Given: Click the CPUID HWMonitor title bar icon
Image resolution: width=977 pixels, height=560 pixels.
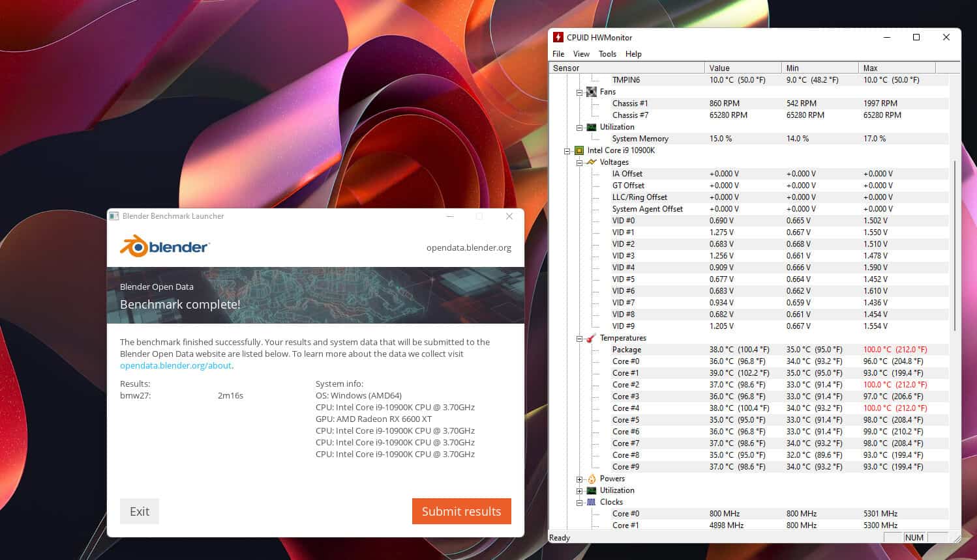Looking at the screenshot, I should click(558, 37).
